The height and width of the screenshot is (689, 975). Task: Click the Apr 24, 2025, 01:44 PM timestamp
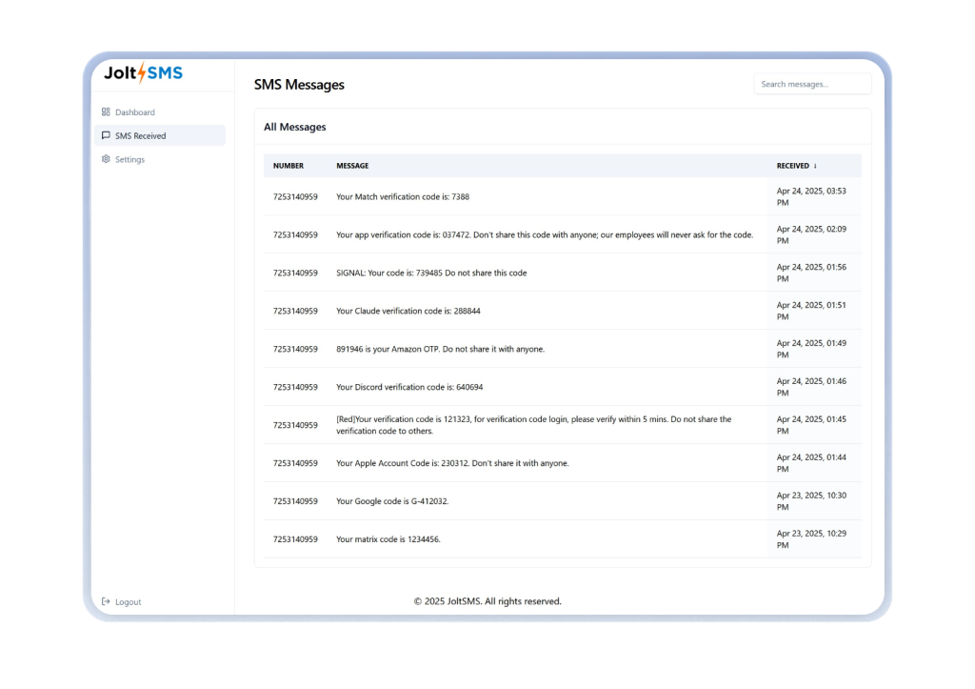tap(811, 464)
